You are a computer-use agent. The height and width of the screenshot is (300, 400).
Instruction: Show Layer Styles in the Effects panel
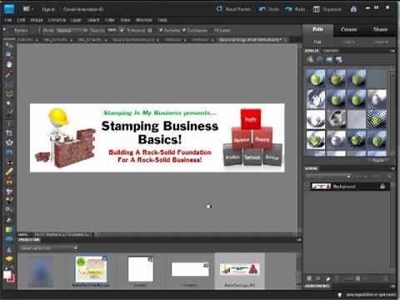pyautogui.click(x=320, y=59)
